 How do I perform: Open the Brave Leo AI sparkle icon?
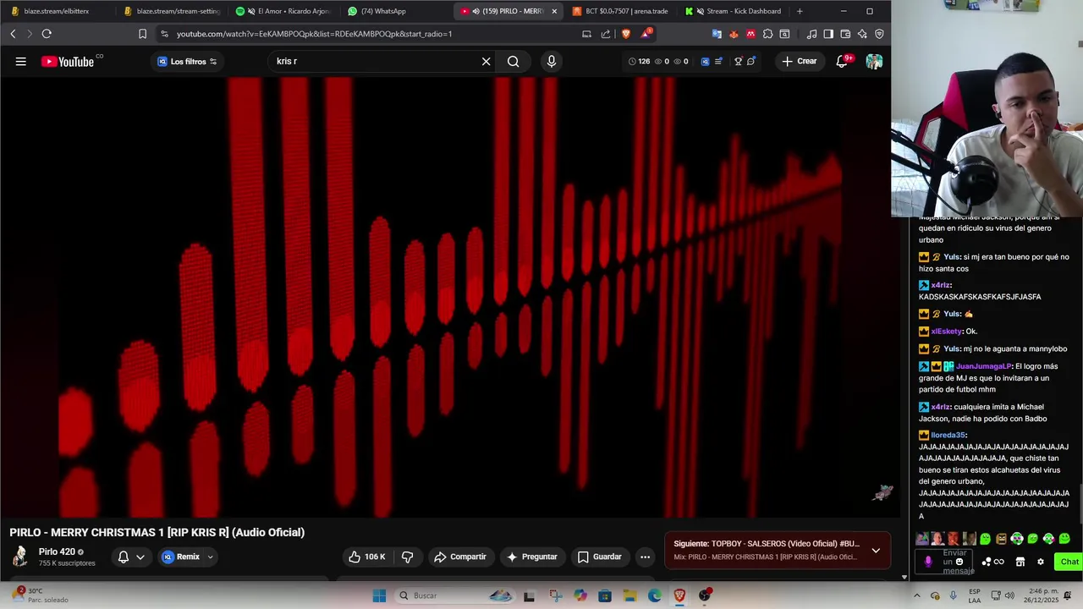(862, 34)
